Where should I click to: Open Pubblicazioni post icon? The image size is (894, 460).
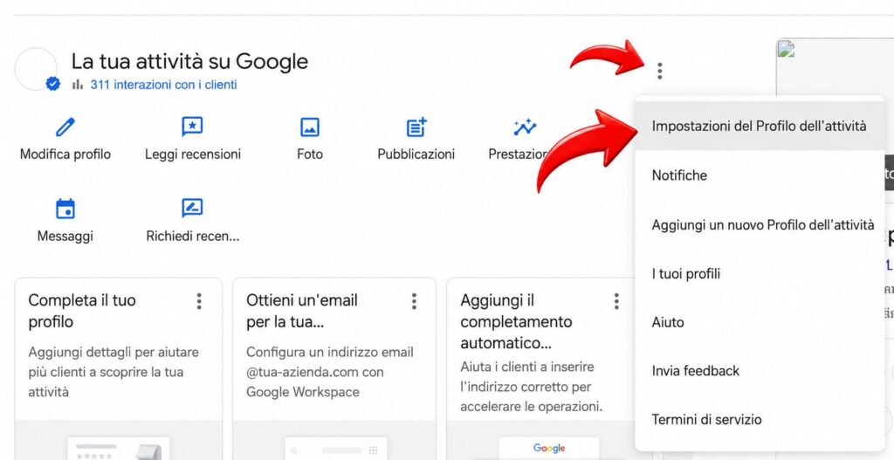(416, 127)
